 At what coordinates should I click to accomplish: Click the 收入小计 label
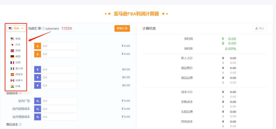[187, 58]
